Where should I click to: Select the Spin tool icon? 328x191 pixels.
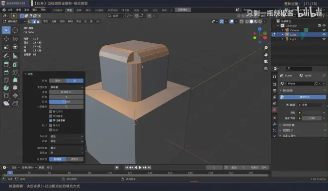click(x=6, y=88)
